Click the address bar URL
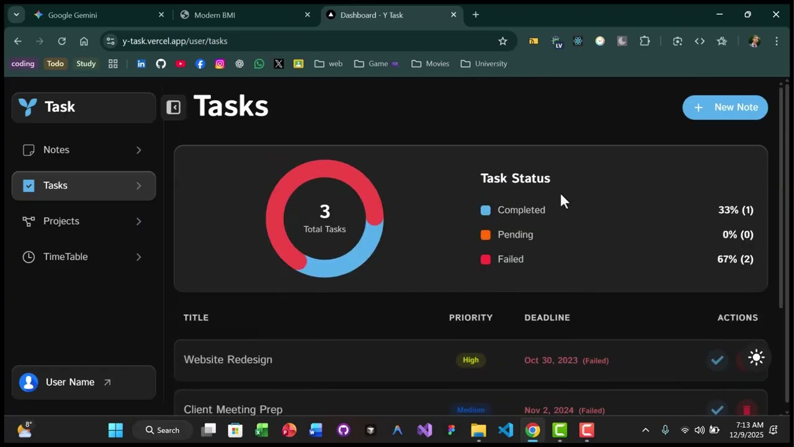 pos(175,41)
